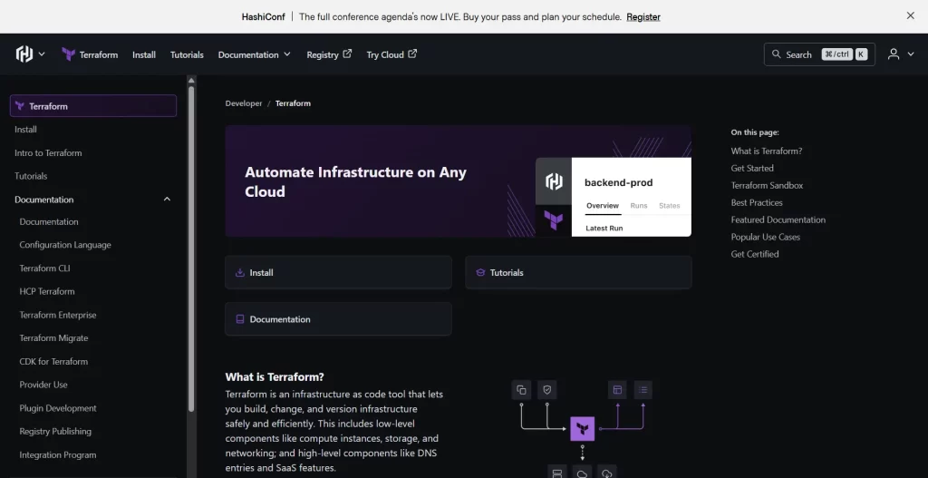Screen dimensions: 928x478
Task: Click the Search field in header
Action: coord(819,54)
